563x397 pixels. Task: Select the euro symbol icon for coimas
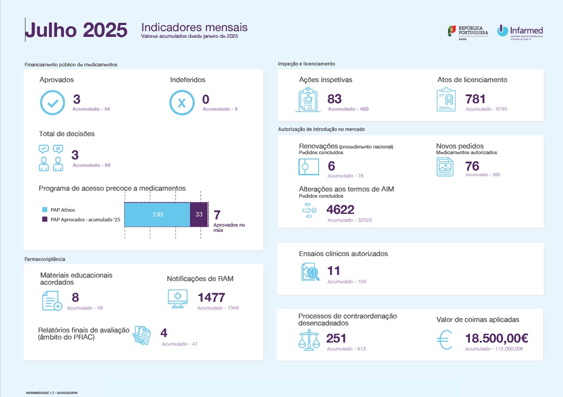446,340
